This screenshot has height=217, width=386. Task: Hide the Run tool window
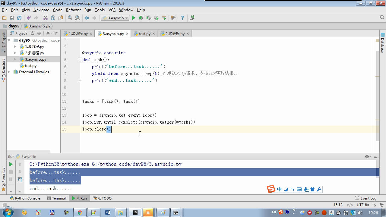[x=375, y=156]
